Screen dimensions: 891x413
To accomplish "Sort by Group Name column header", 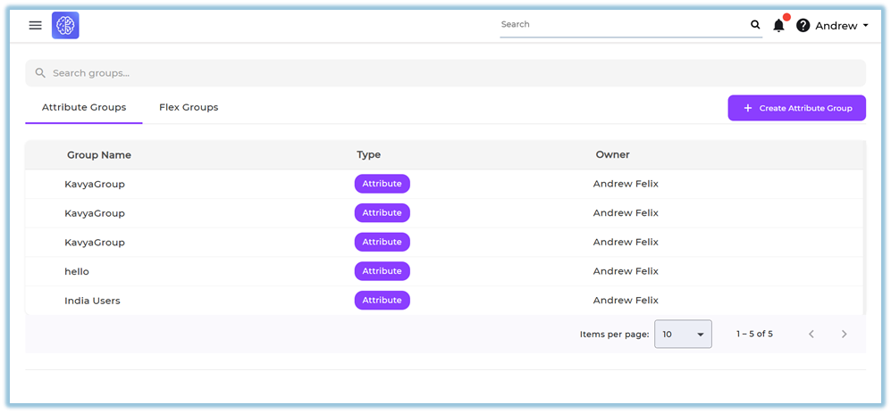I will (99, 155).
